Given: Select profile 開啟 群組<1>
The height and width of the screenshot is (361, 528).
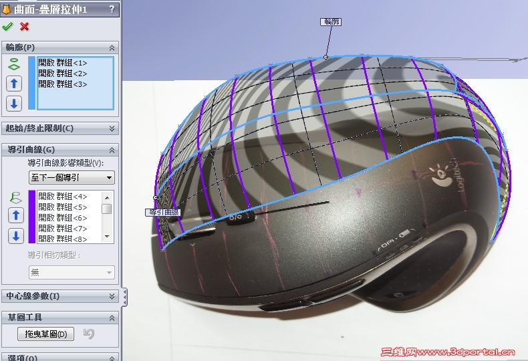Looking at the screenshot, I should (63, 63).
